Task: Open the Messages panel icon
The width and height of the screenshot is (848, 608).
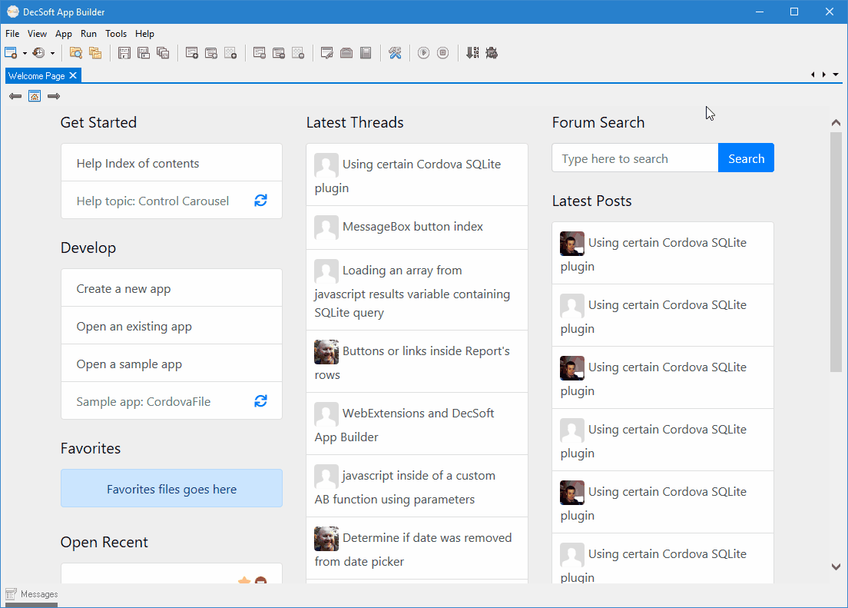Action: pos(11,594)
